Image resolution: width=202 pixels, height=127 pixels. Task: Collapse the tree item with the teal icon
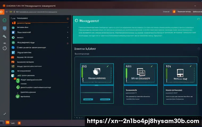(x=13, y=76)
